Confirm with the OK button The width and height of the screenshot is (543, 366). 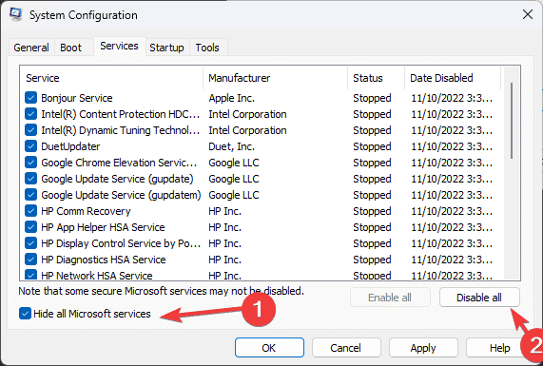pyautogui.click(x=269, y=348)
